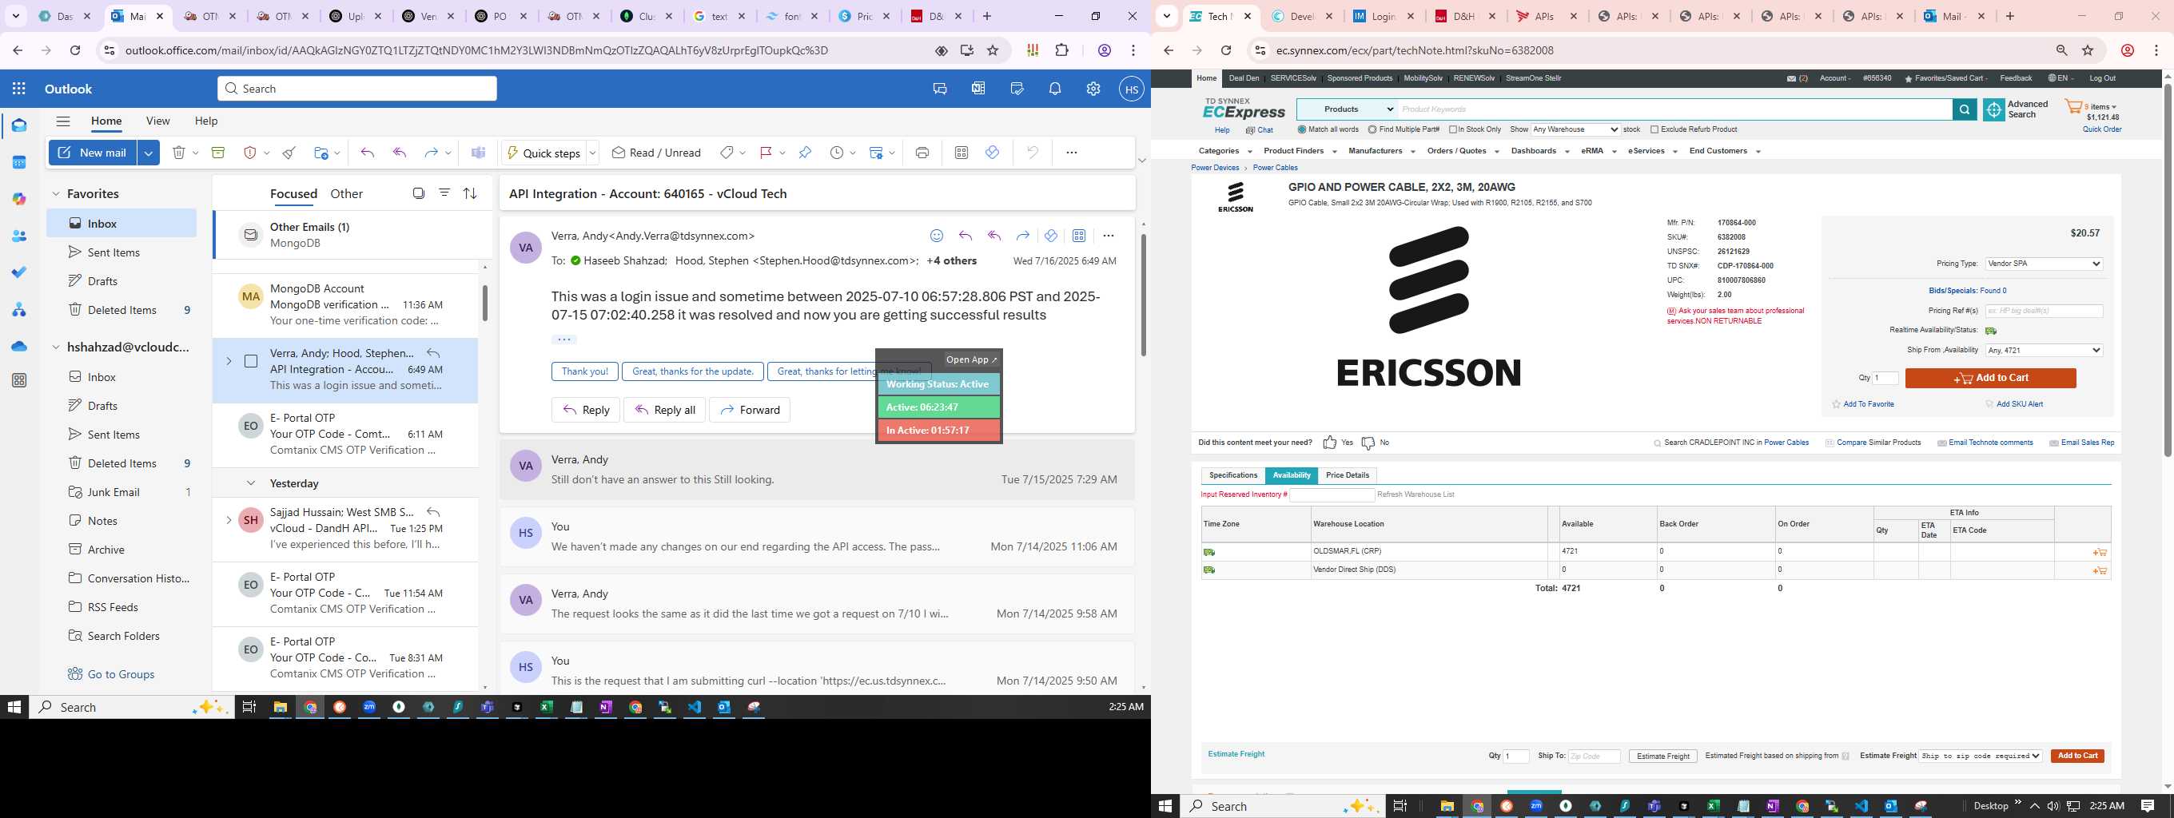Open Price Details tab on product page

[1347, 475]
